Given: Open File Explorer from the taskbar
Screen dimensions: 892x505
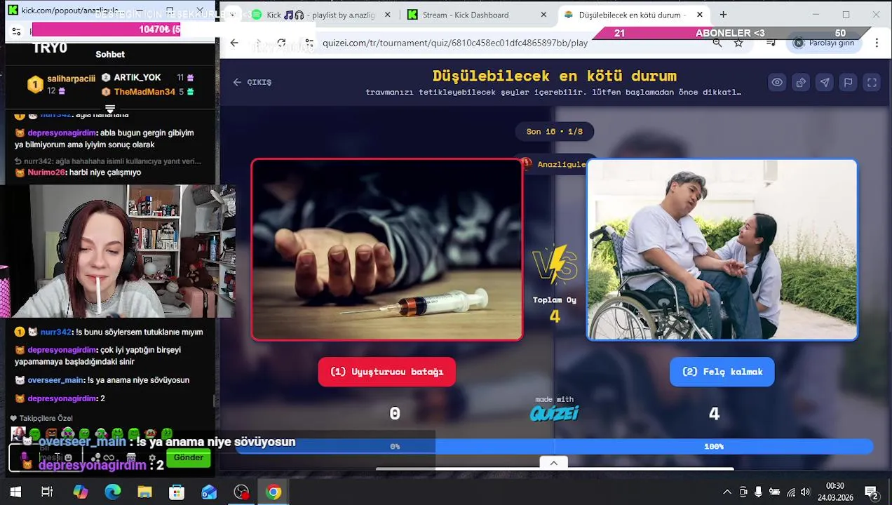Looking at the screenshot, I should [144, 492].
